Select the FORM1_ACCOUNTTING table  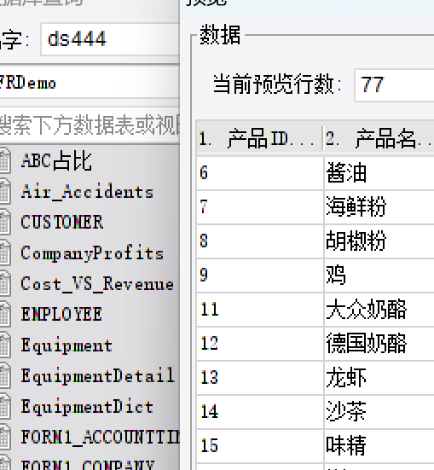click(100, 438)
